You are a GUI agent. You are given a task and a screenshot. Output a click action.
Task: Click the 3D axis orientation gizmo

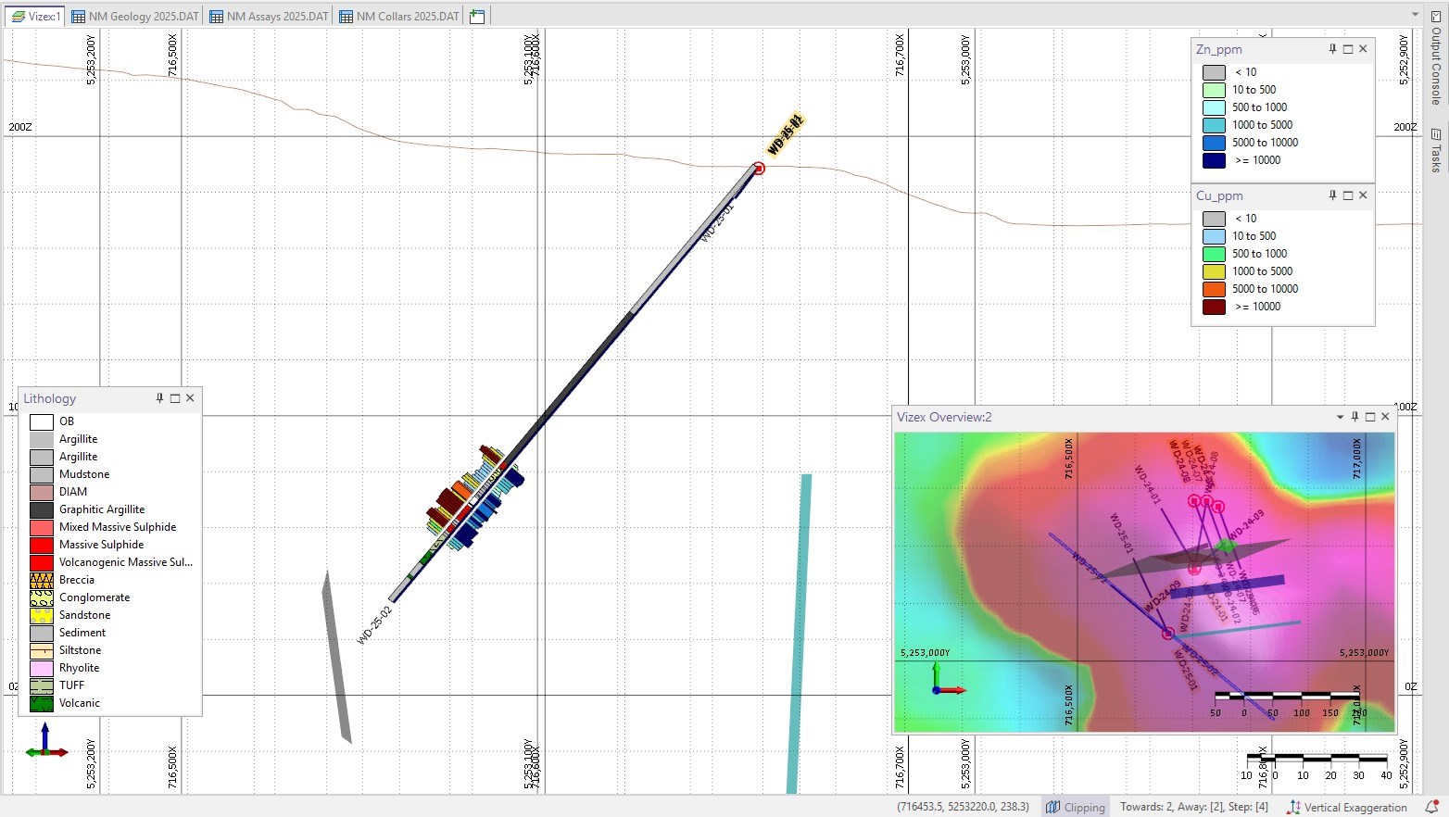click(x=45, y=743)
